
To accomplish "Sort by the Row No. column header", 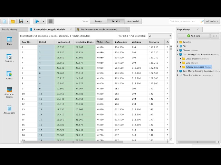I will 29,42.
